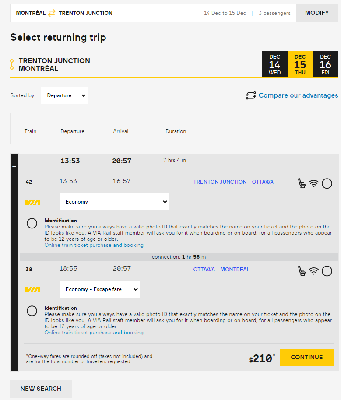Click the compare arrows icon
This screenshot has height=400, width=341.
pyautogui.click(x=250, y=95)
